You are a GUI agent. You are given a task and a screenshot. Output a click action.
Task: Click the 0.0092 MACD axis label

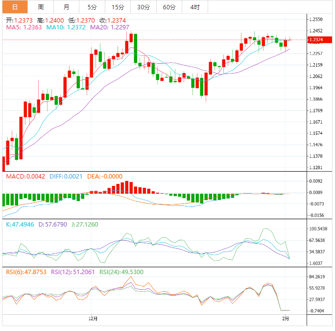(316, 181)
